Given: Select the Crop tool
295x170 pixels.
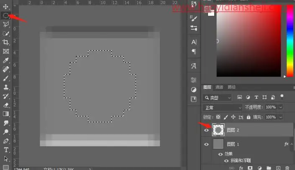Looking at the screenshot, I should pyautogui.click(x=6, y=42).
